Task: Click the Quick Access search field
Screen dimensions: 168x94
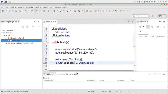Action: pos(140,16)
